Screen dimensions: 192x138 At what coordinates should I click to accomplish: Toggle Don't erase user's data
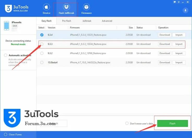(x=127, y=123)
